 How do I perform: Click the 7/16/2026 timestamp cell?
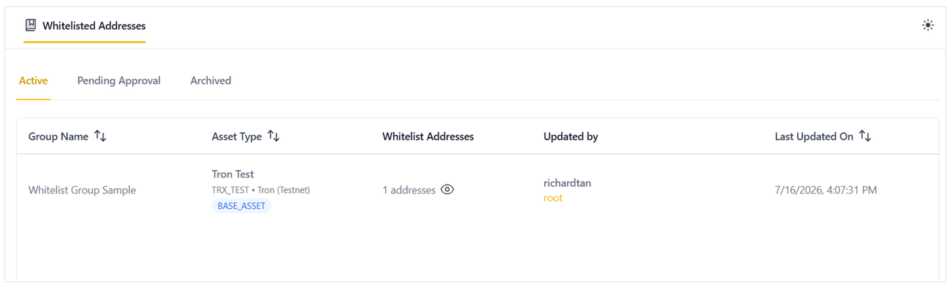826,190
